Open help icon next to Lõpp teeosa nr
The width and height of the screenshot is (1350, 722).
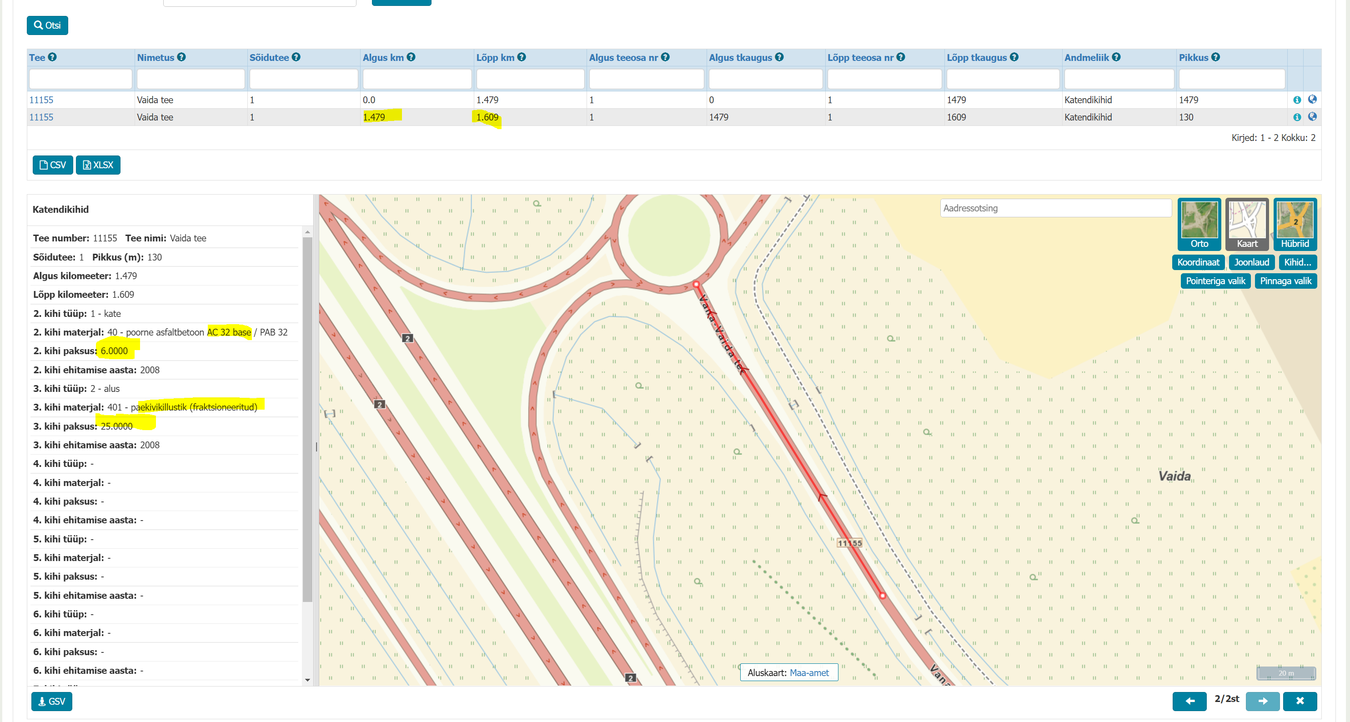900,57
